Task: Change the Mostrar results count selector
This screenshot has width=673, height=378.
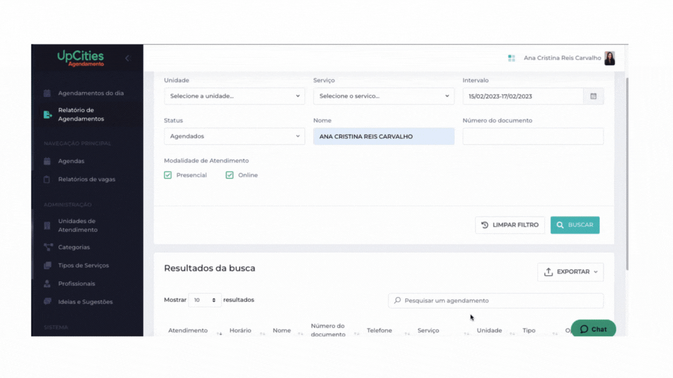Action: coord(204,300)
